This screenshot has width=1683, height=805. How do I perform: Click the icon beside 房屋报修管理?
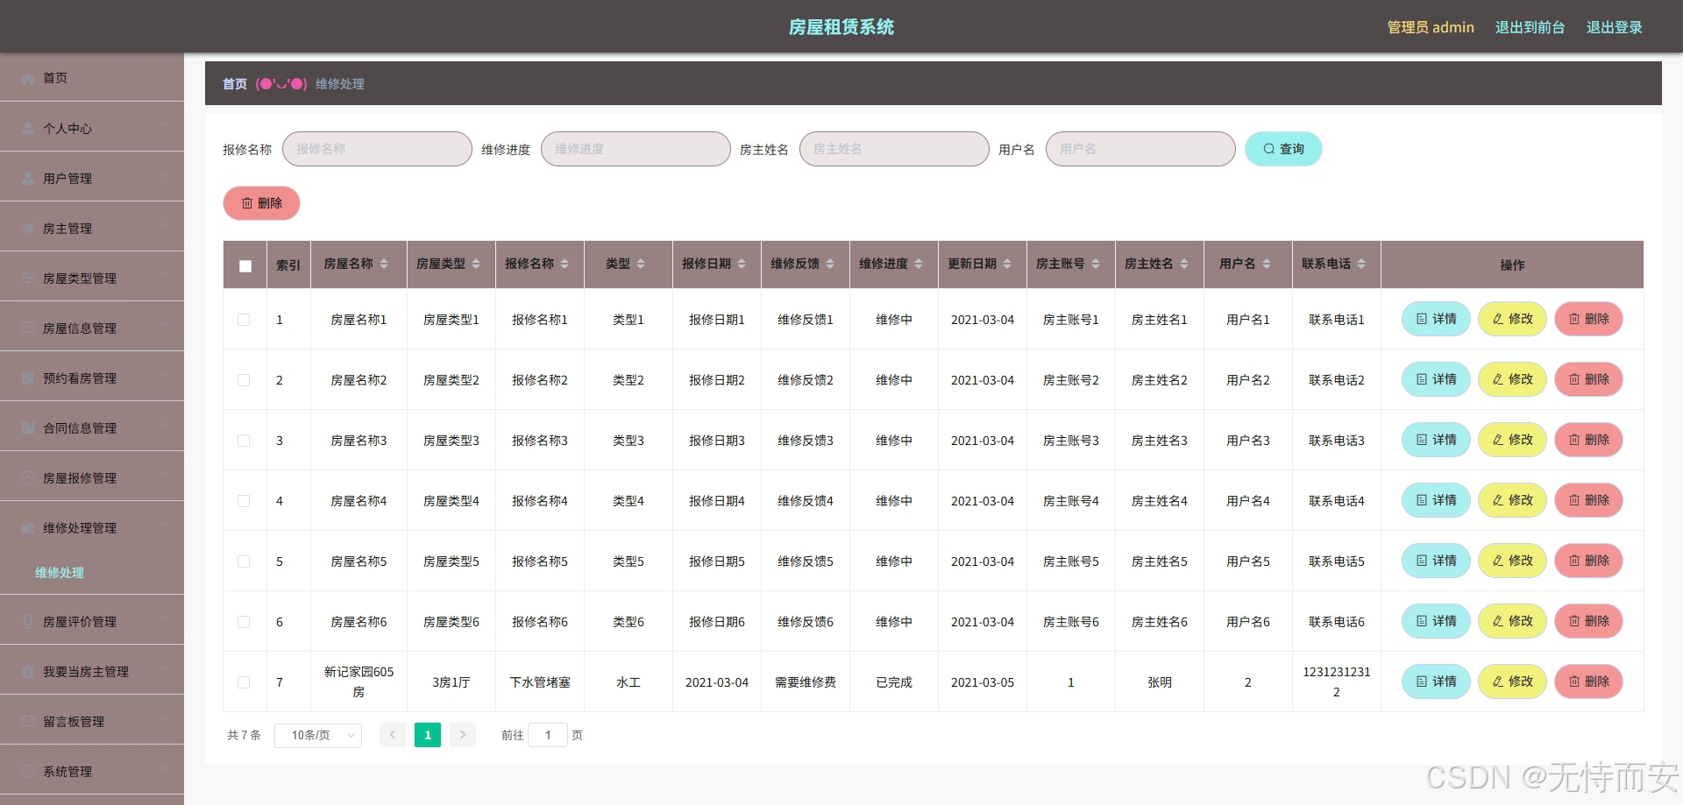[x=27, y=477]
